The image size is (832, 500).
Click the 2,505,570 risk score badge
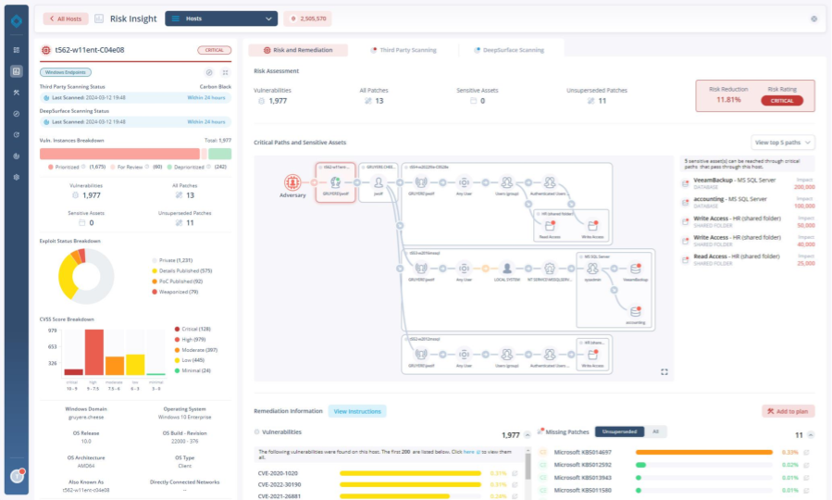[308, 19]
